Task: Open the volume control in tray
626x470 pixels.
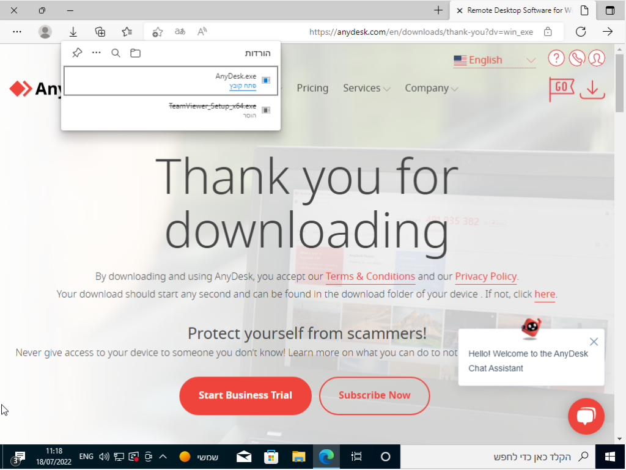Action: click(x=104, y=457)
